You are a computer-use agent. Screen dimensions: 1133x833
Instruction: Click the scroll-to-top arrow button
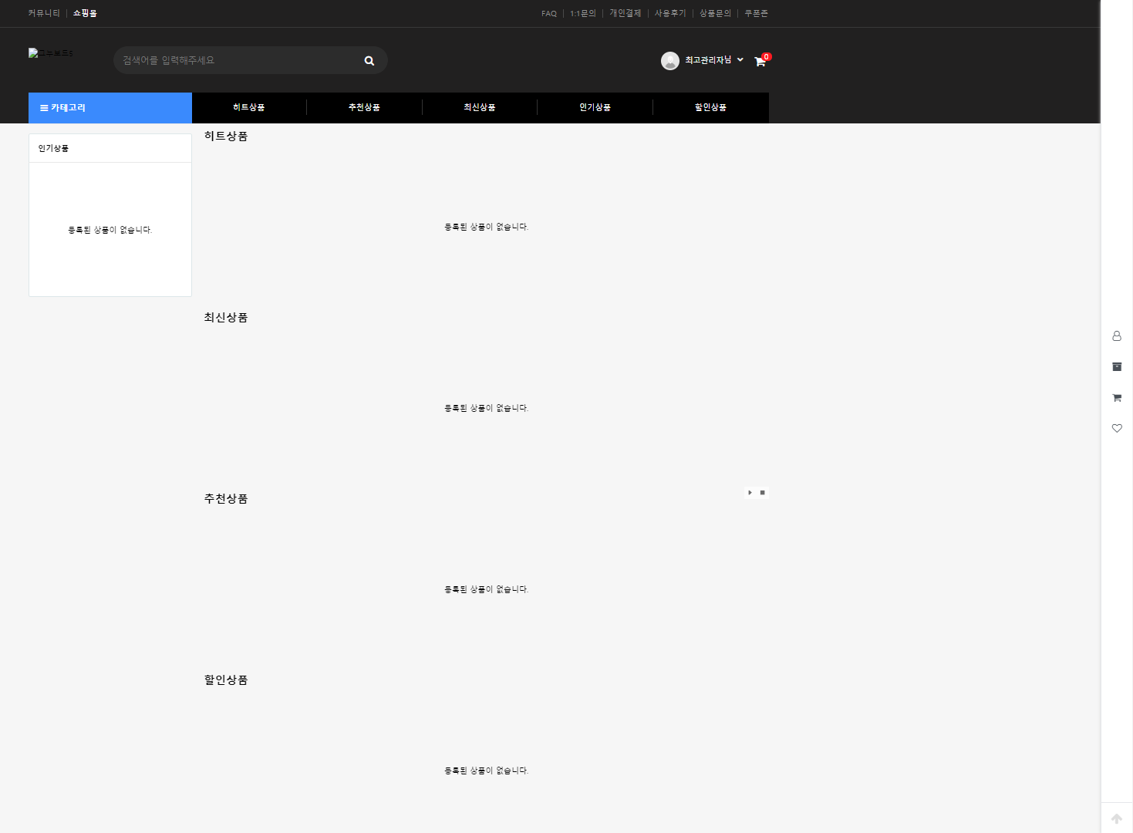click(1117, 818)
